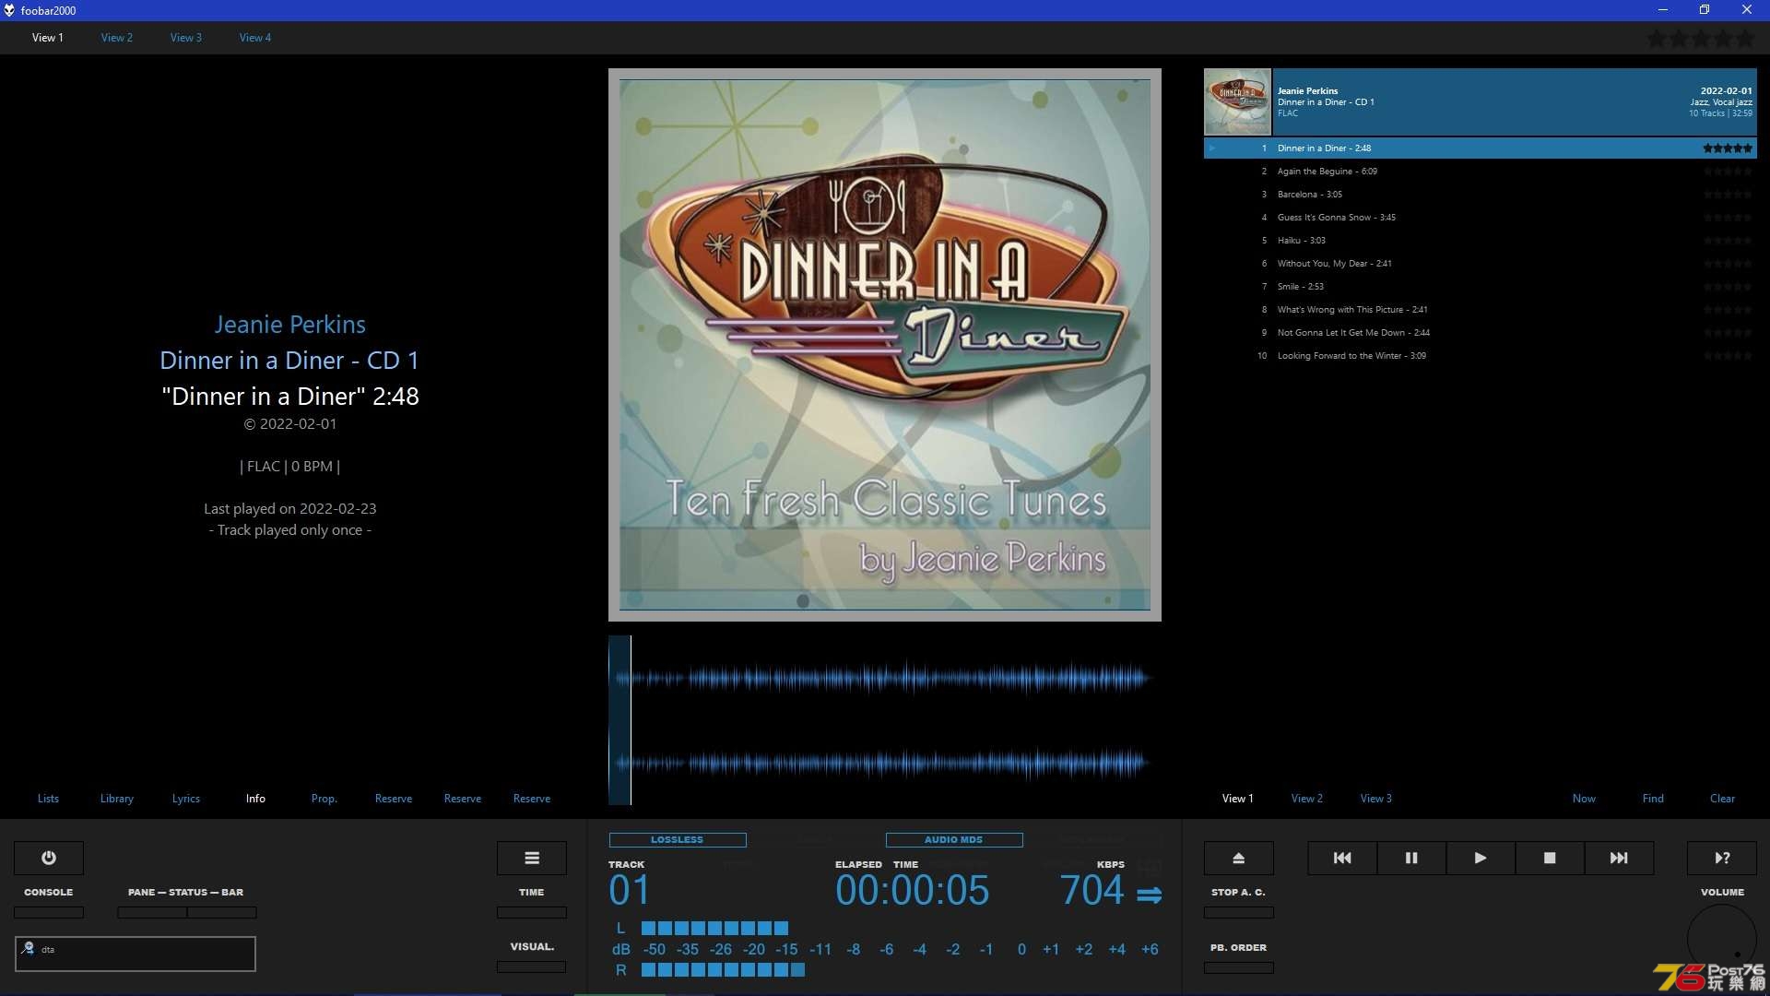Select track 'Again the Beguine - 6:09'

(1481, 172)
